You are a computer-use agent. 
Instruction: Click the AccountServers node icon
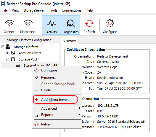[x=13, y=53]
